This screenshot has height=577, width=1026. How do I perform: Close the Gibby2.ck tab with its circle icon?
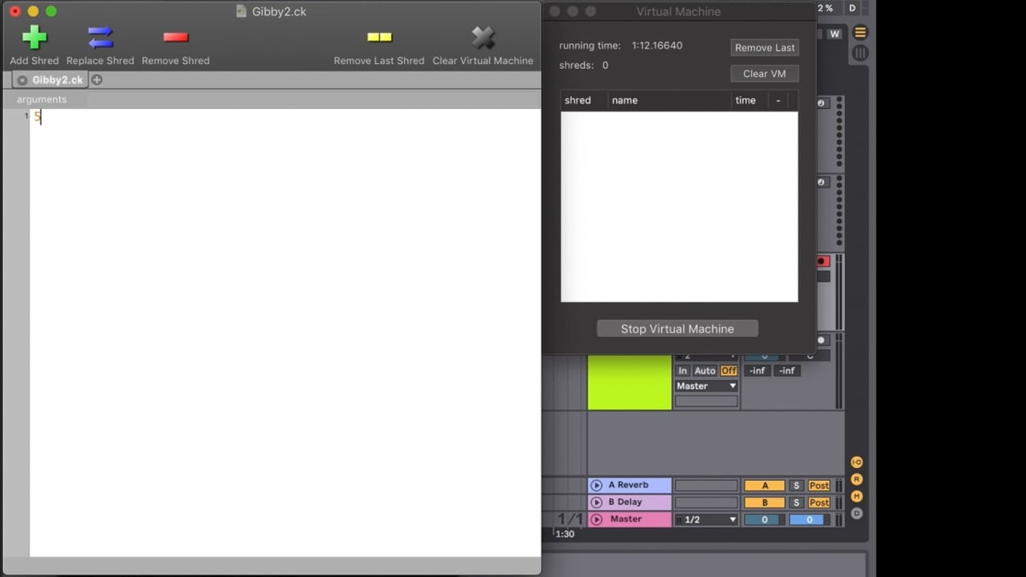coord(22,80)
